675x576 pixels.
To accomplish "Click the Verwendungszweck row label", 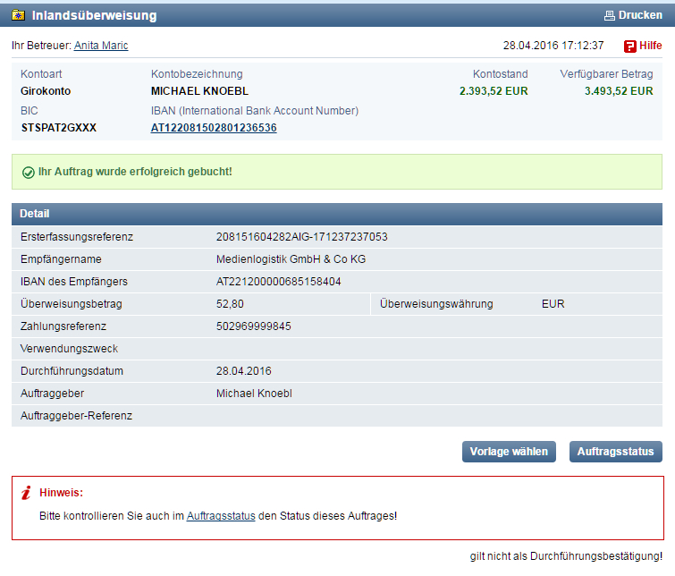I will 69,349.
